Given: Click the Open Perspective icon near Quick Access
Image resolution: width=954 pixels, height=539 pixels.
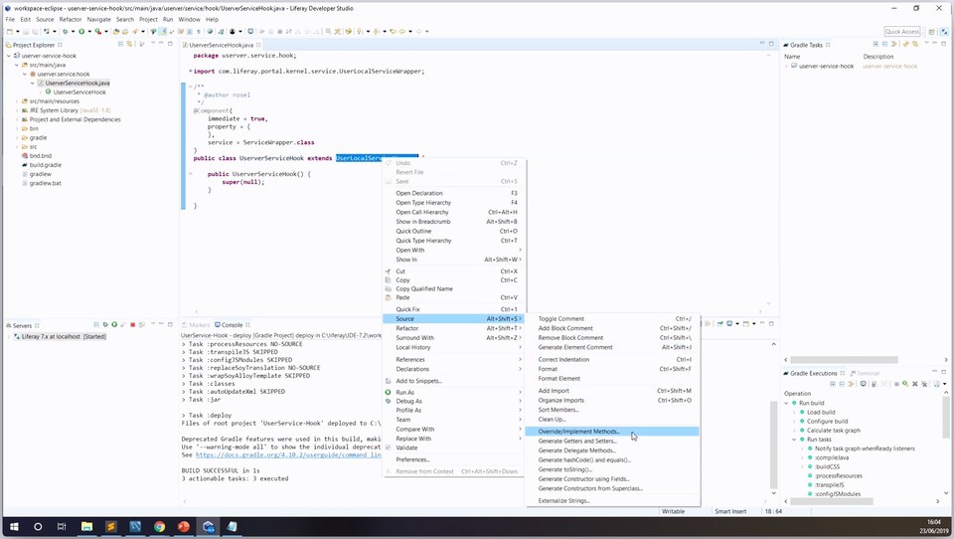Looking at the screenshot, I should (931, 32).
